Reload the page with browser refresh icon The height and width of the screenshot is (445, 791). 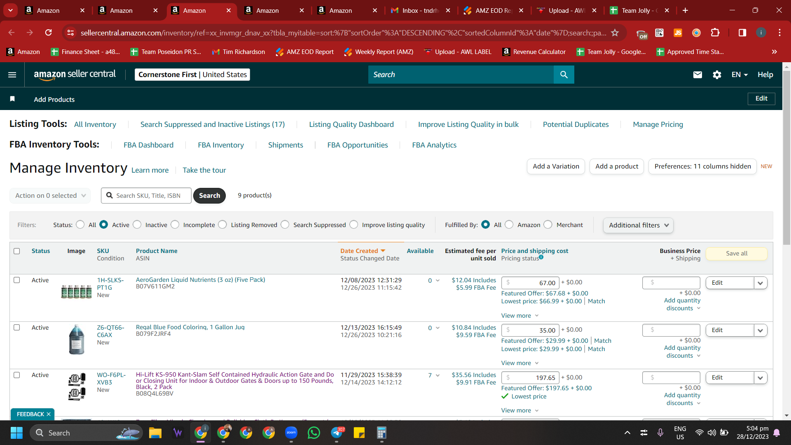click(x=49, y=33)
